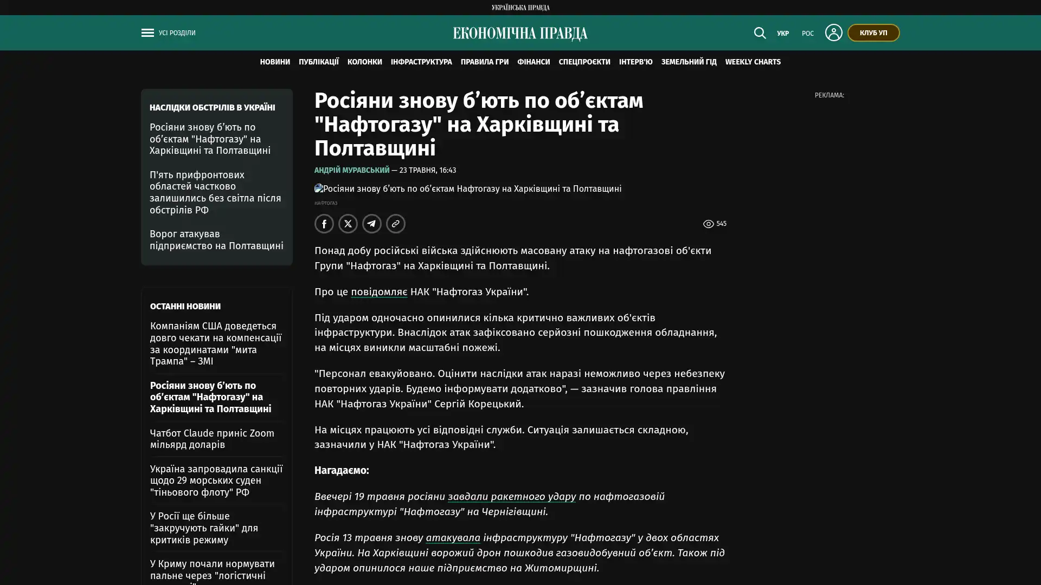Open the Новини menu section
The height and width of the screenshot is (585, 1041).
pyautogui.click(x=275, y=62)
